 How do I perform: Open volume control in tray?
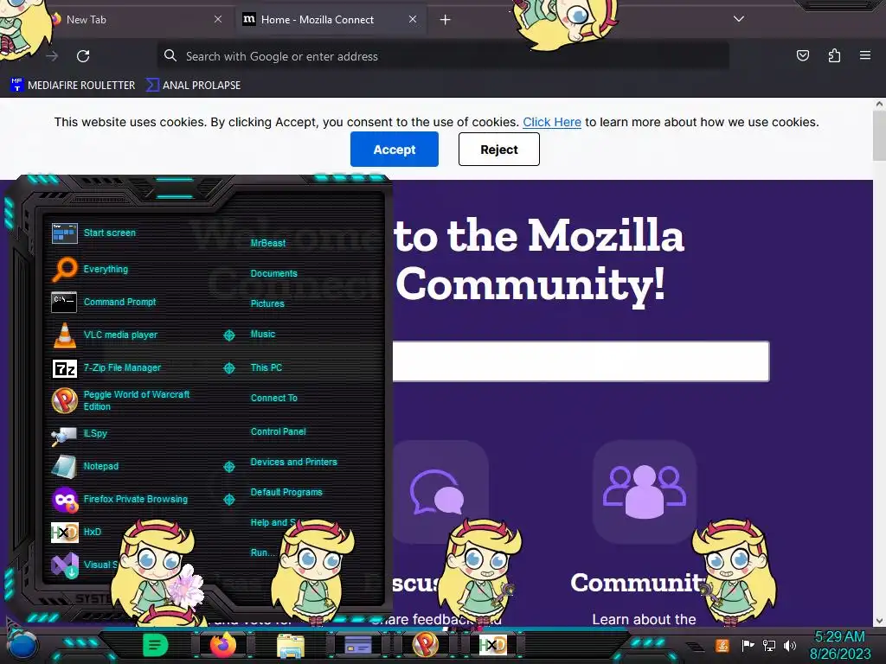790,645
